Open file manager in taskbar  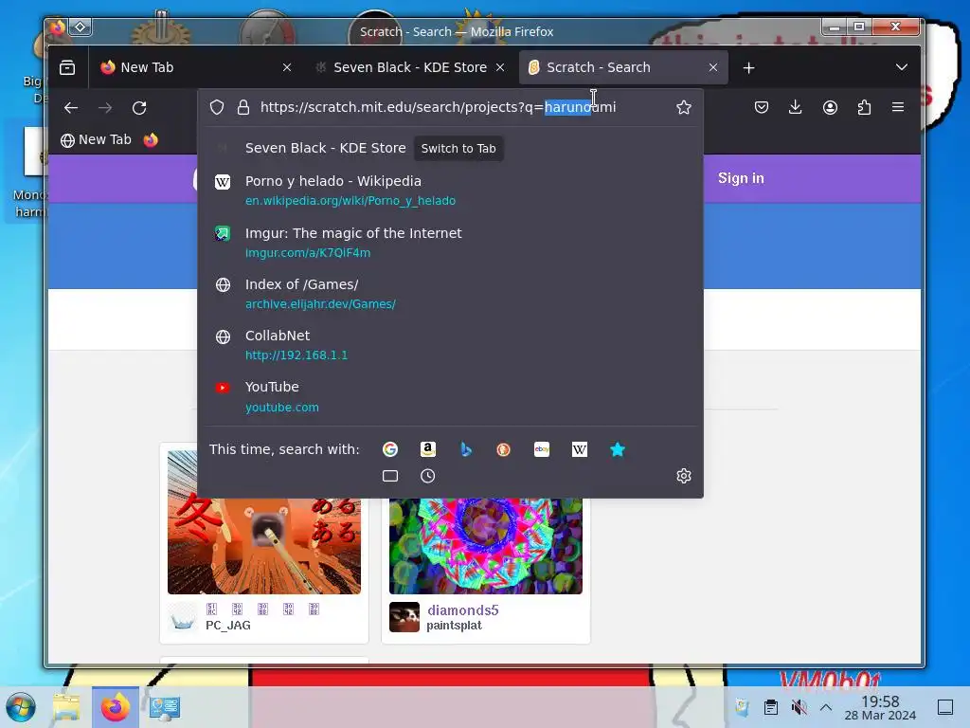[x=66, y=707]
